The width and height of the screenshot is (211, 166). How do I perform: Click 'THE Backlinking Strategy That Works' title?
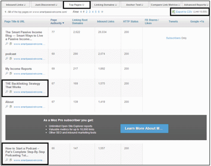click(23, 85)
